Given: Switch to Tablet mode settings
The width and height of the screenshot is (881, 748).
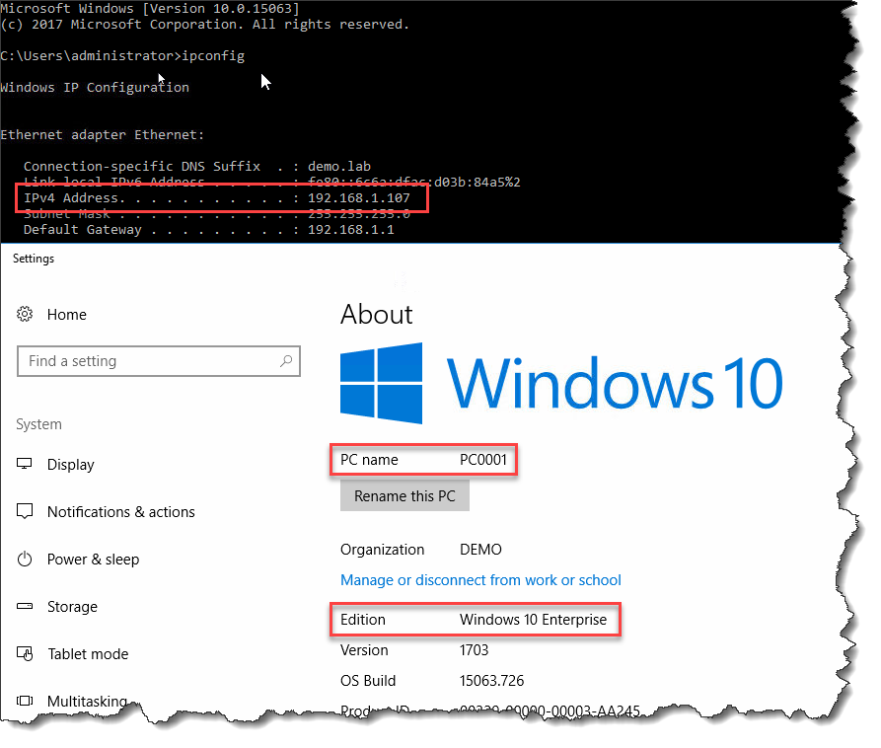Looking at the screenshot, I should click(x=88, y=654).
